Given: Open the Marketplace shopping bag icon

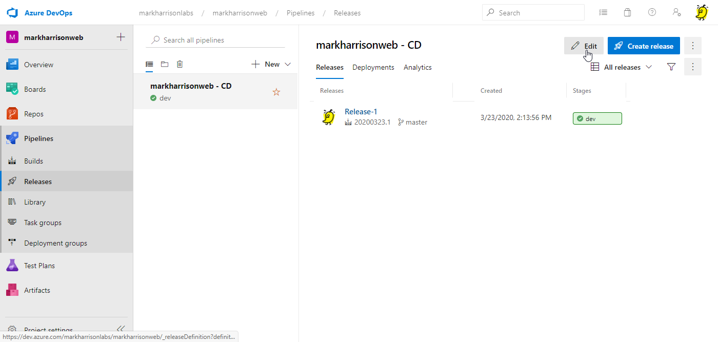Looking at the screenshot, I should coord(627,13).
